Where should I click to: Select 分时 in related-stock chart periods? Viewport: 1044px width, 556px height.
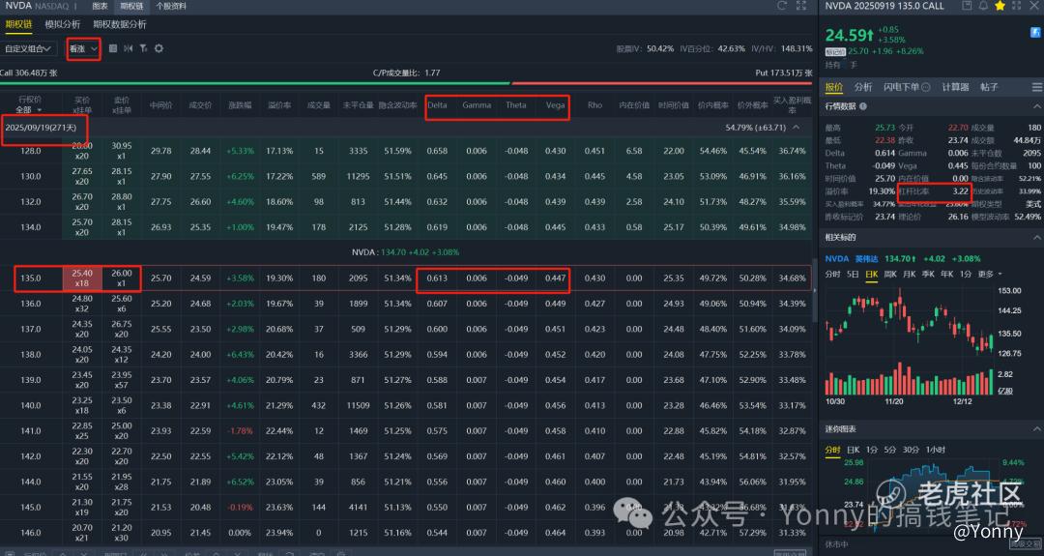[832, 275]
